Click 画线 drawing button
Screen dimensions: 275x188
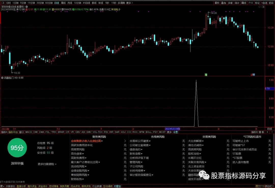(244, 3)
